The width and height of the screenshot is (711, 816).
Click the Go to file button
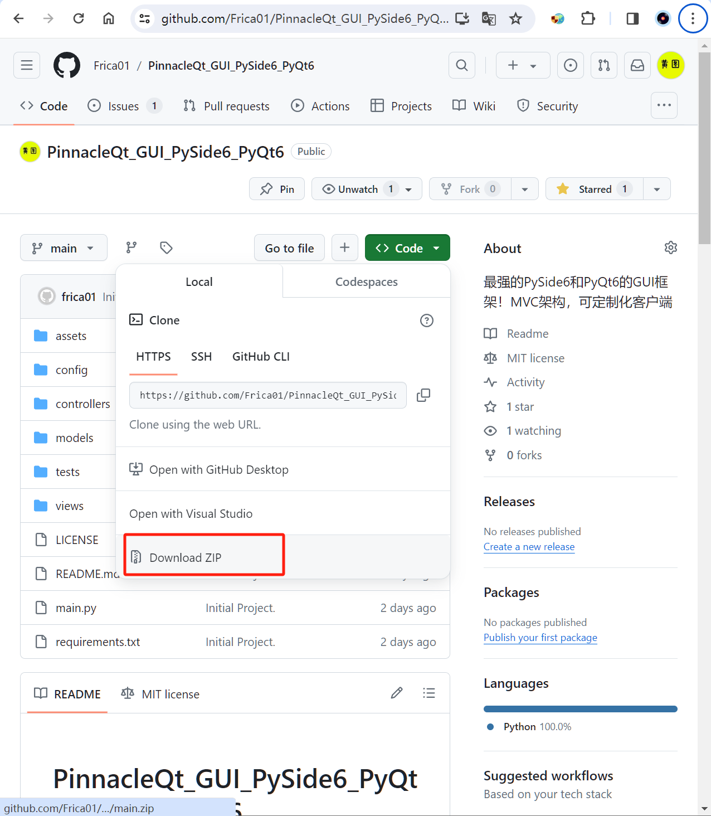(x=289, y=248)
